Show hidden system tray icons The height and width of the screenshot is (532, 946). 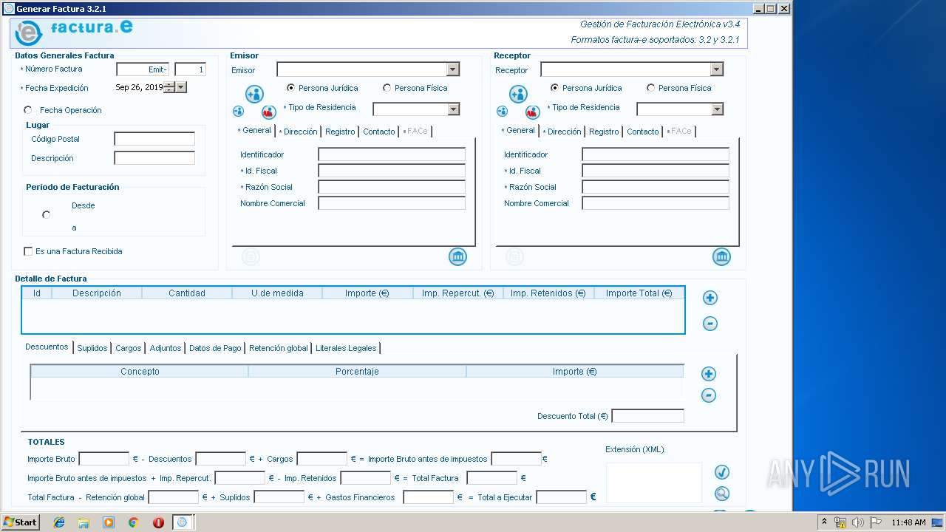pyautogui.click(x=825, y=522)
